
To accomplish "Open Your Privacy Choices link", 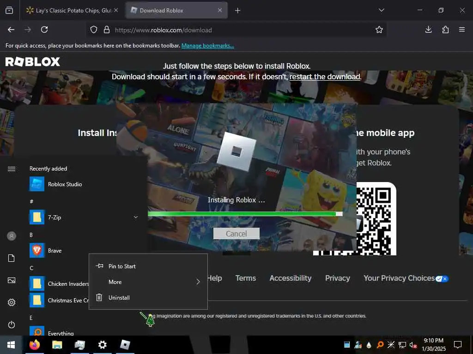I will pyautogui.click(x=406, y=278).
